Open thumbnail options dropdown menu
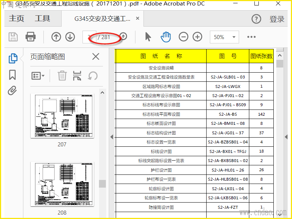 pos(38,76)
